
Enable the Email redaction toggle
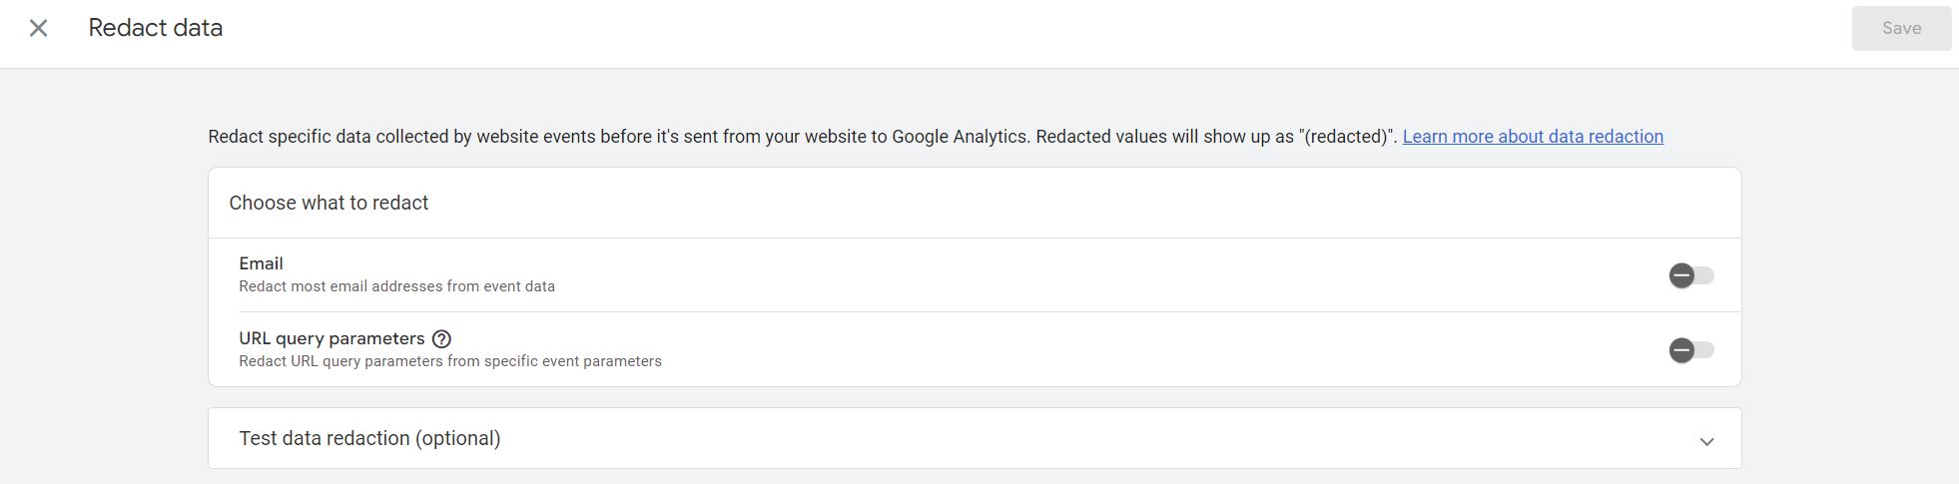click(x=1690, y=275)
